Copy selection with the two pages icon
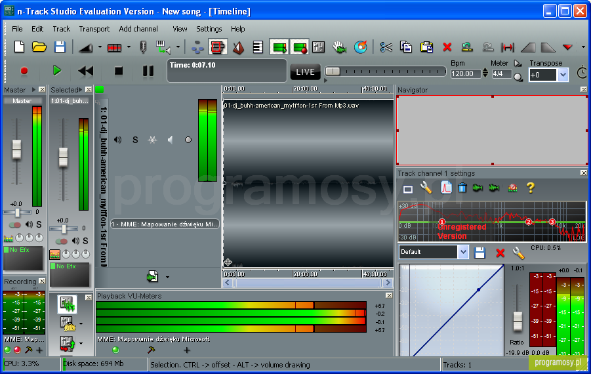 (406, 47)
